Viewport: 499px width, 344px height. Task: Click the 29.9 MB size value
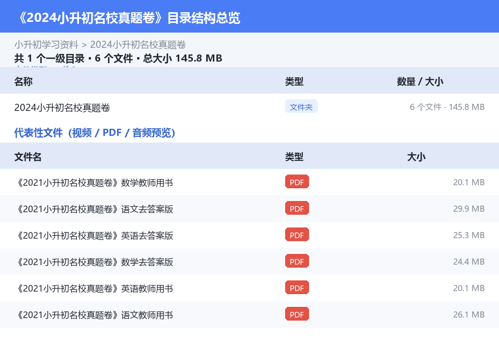[x=469, y=209]
